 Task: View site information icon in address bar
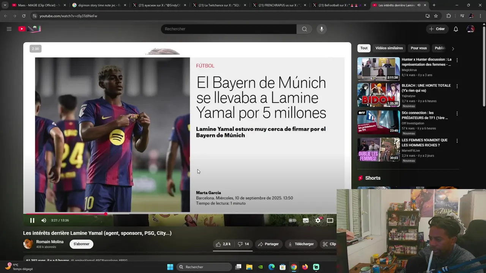point(35,16)
